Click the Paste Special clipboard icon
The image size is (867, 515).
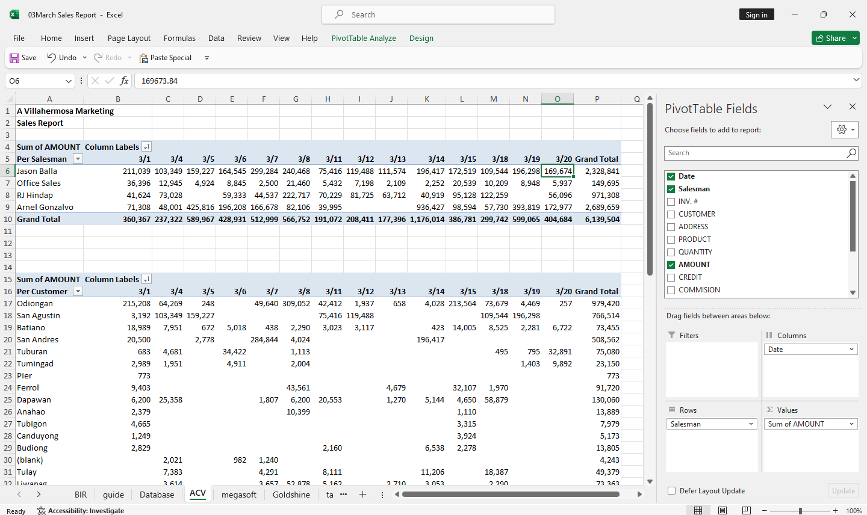click(x=144, y=58)
